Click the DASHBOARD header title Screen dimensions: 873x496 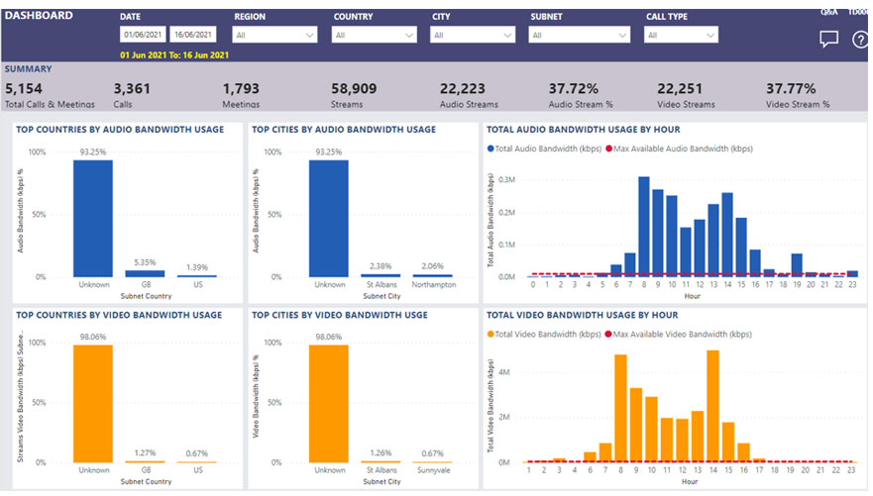[39, 16]
